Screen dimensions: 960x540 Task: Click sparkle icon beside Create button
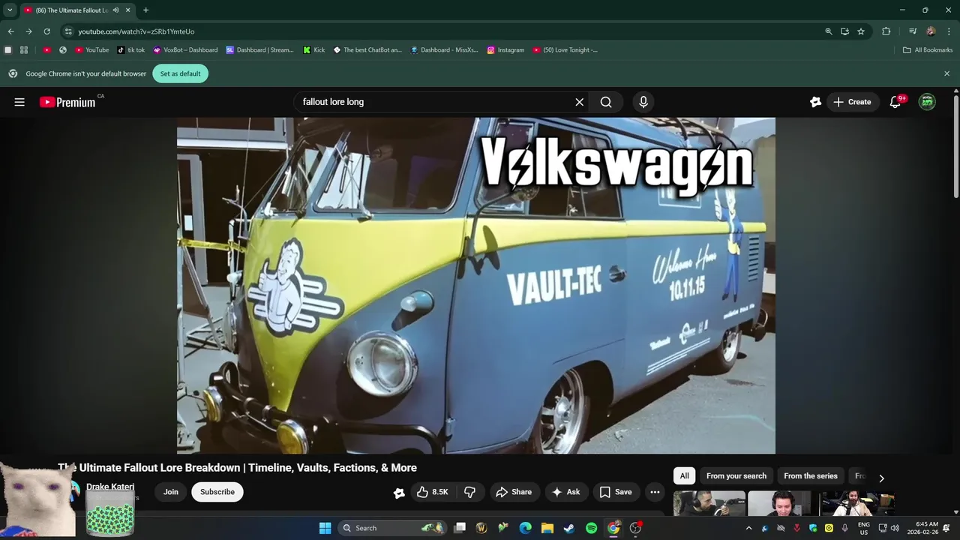tap(815, 102)
